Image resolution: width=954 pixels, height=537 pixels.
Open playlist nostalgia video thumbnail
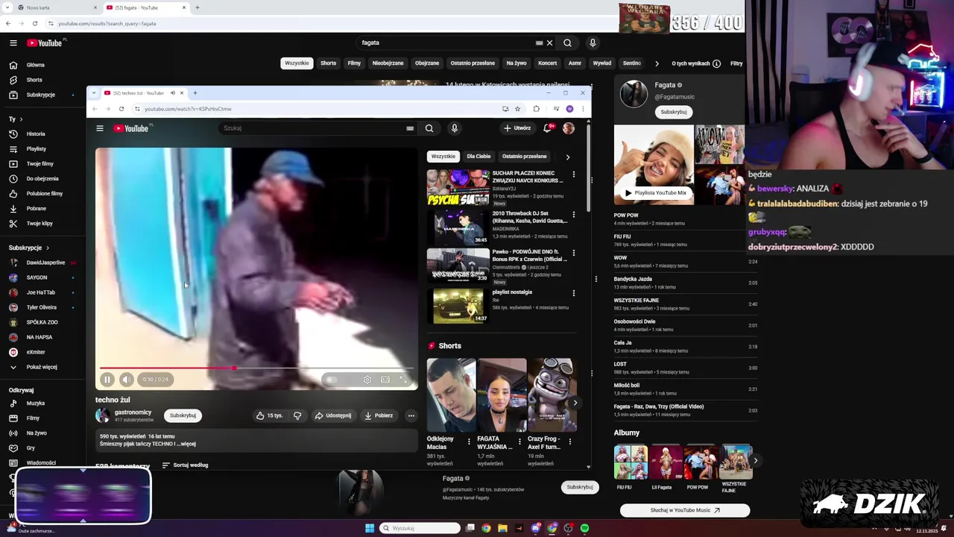pyautogui.click(x=458, y=306)
